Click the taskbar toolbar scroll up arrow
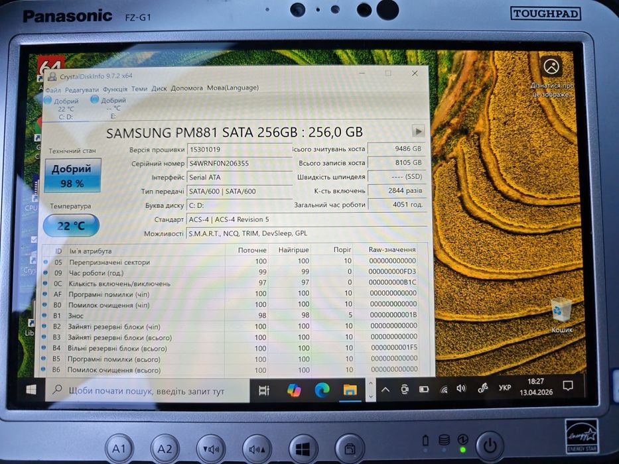 pyautogui.click(x=370, y=382)
